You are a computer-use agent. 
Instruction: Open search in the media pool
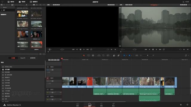(41, 5)
